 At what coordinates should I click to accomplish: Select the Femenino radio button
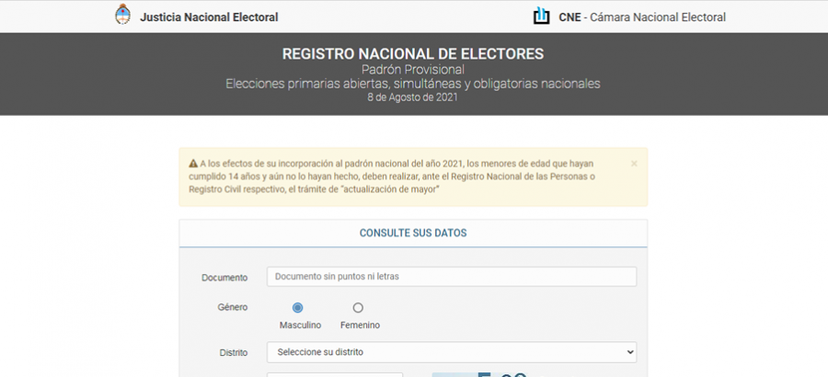(358, 308)
